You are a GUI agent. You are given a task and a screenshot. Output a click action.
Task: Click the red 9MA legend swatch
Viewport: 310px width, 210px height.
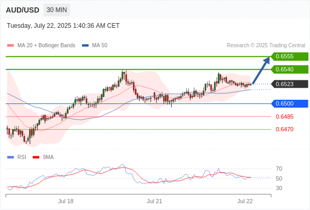click(x=36, y=157)
